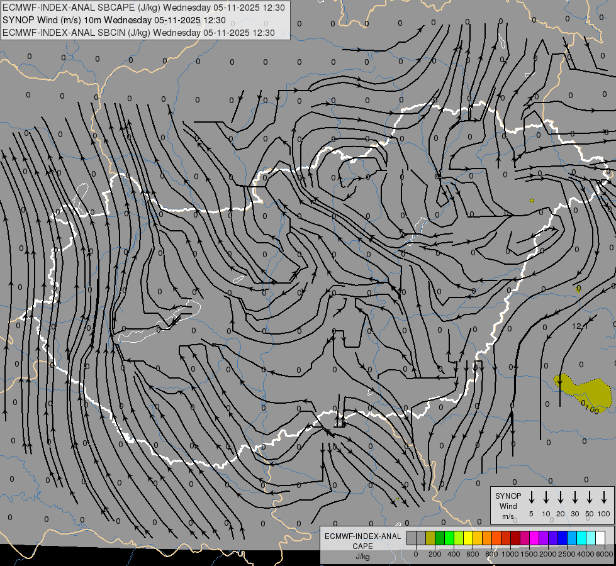The image size is (616, 566).
Task: Click the 6000 label on the CAPE scale
Action: coord(605,554)
